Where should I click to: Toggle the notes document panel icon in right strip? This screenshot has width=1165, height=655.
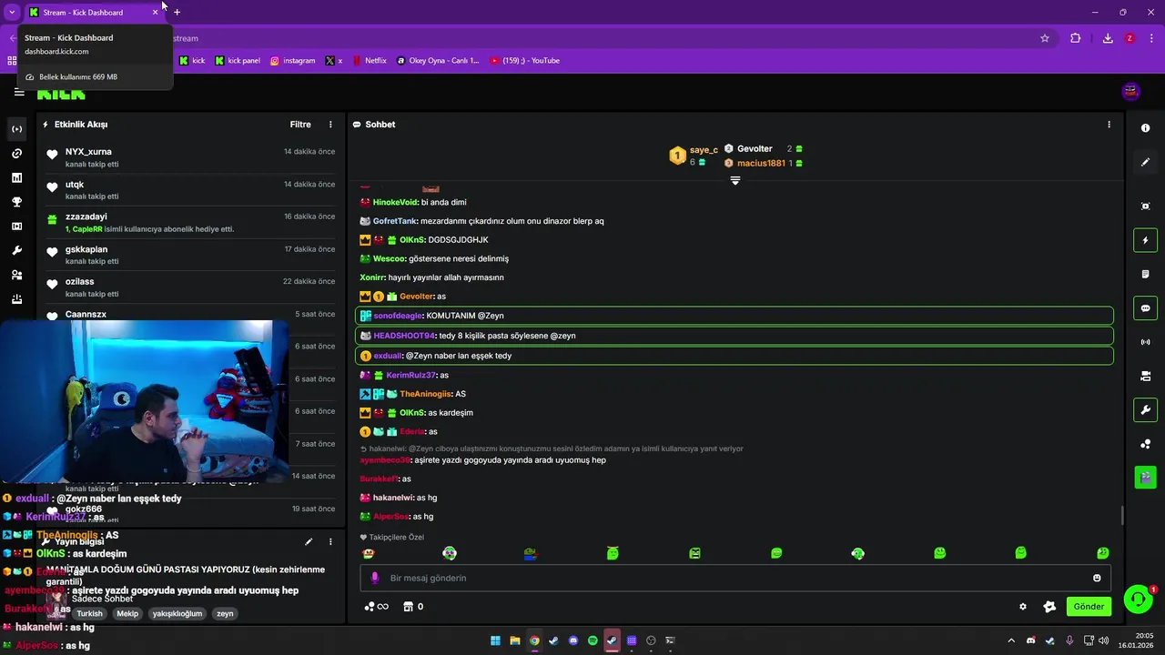(1145, 274)
